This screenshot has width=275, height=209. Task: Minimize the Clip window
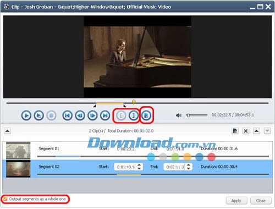pyautogui.click(x=252, y=8)
